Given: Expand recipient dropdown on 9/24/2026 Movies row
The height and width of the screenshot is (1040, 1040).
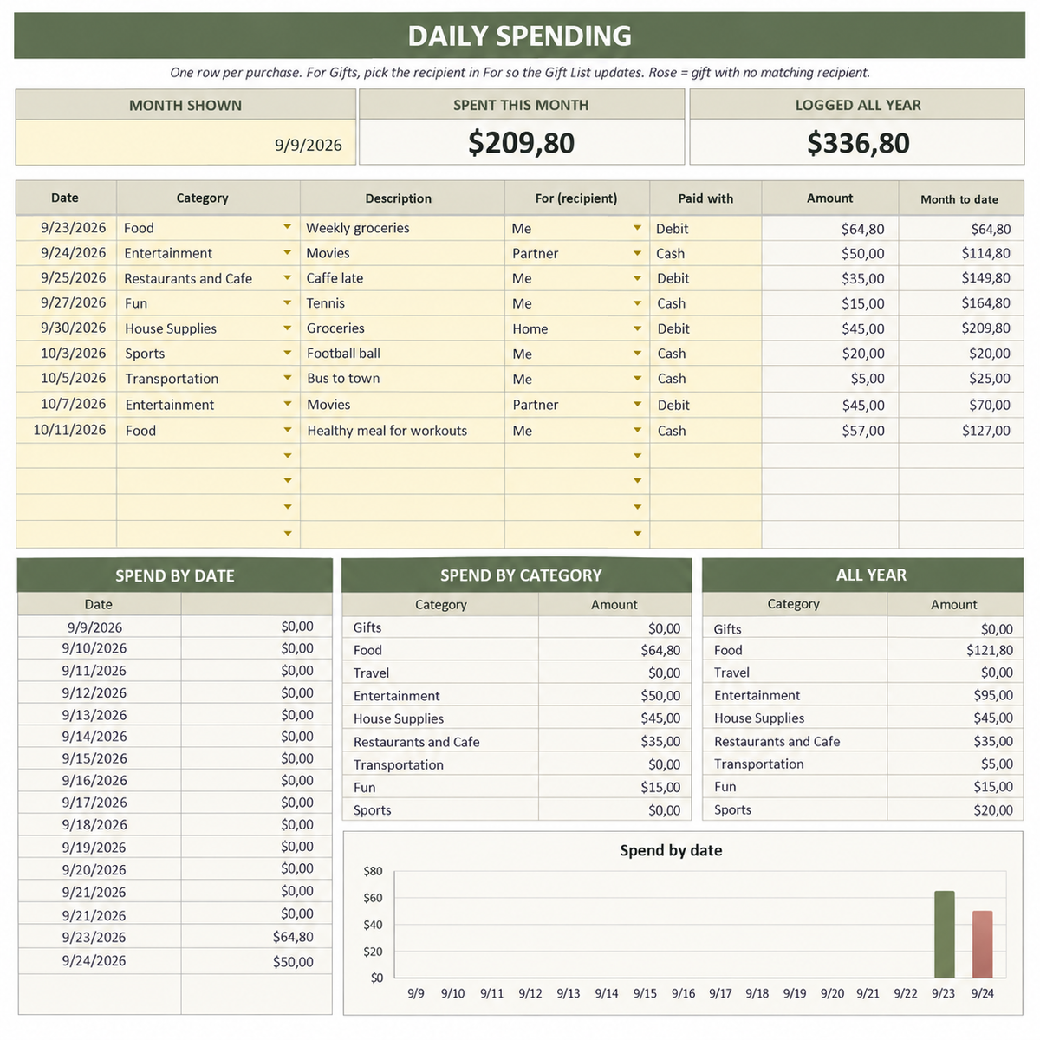Looking at the screenshot, I should pos(637,253).
